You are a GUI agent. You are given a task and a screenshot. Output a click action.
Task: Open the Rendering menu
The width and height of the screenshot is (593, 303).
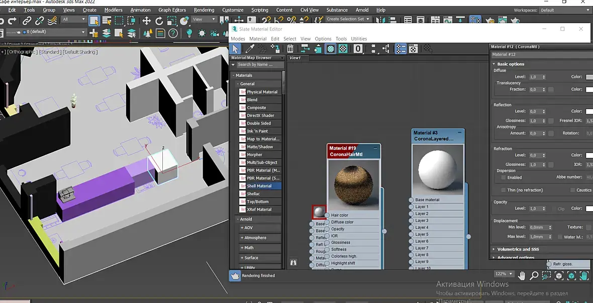(204, 10)
